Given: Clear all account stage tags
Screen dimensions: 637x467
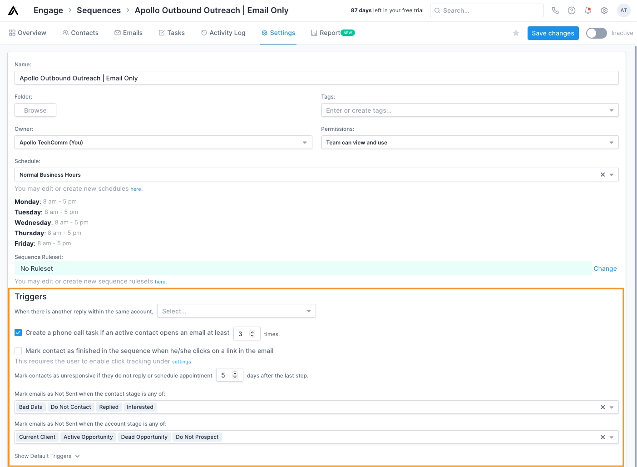Looking at the screenshot, I should [x=602, y=437].
